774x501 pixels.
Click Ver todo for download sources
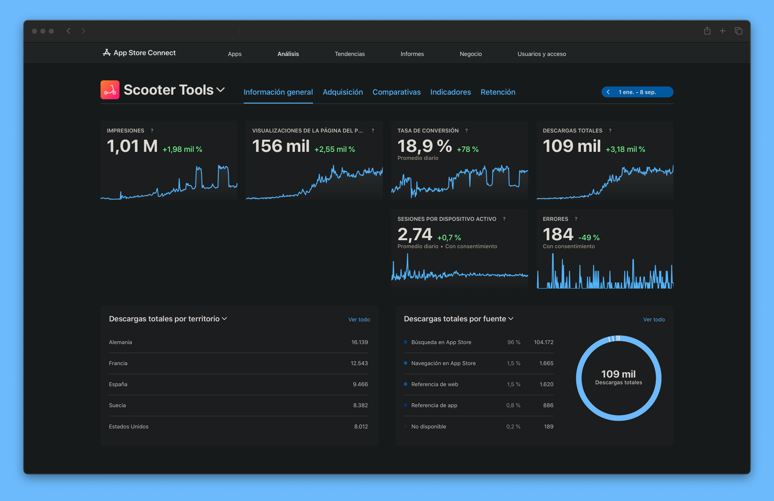654,319
